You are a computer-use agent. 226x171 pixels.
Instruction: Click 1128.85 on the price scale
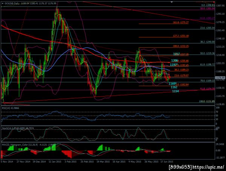tap(220, 104)
